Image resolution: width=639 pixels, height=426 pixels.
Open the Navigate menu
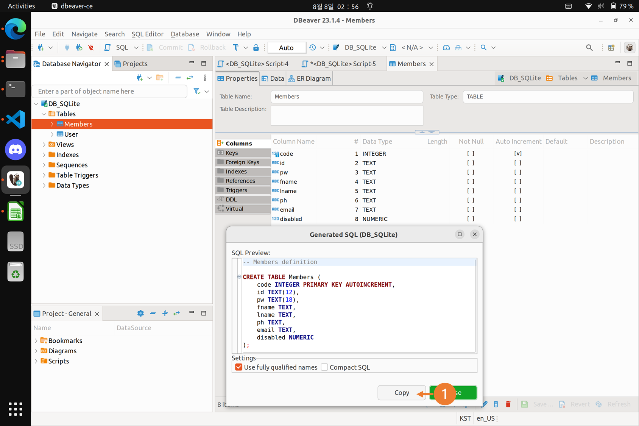(x=84, y=34)
